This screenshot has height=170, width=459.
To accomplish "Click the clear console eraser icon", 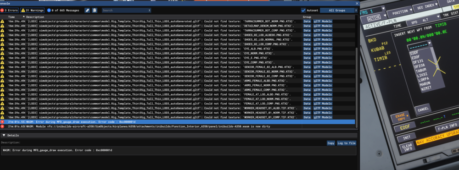I will pyautogui.click(x=87, y=10).
